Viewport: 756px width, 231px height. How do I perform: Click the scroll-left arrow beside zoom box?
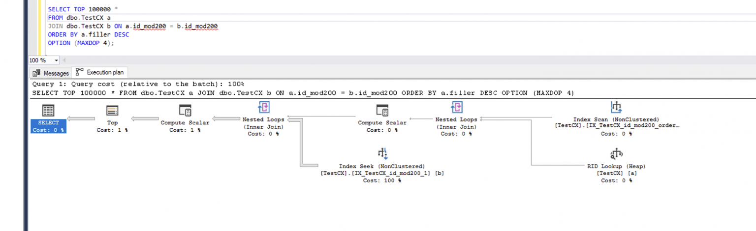pos(63,60)
